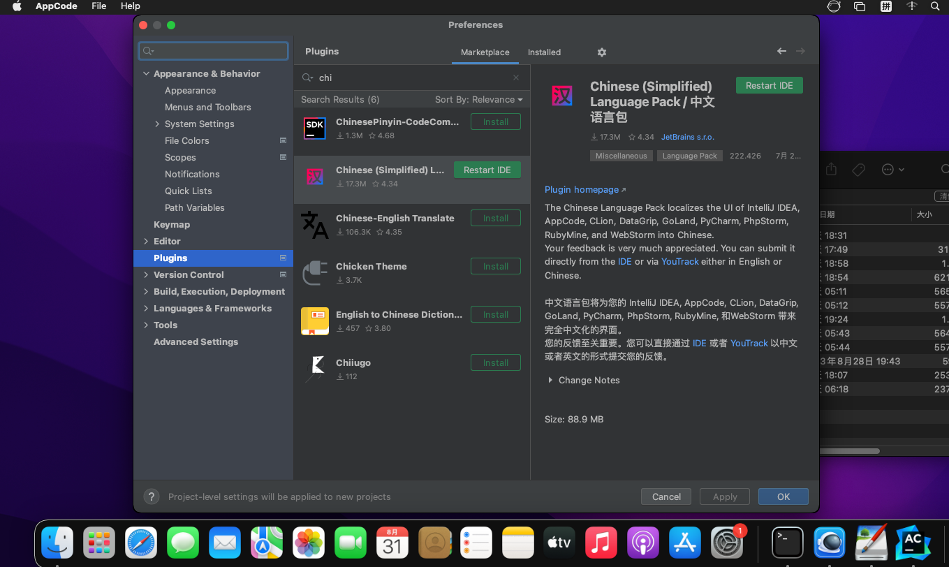Image resolution: width=949 pixels, height=567 pixels.
Task: Open the paintbrush disk app in the Dock
Action: point(871,542)
